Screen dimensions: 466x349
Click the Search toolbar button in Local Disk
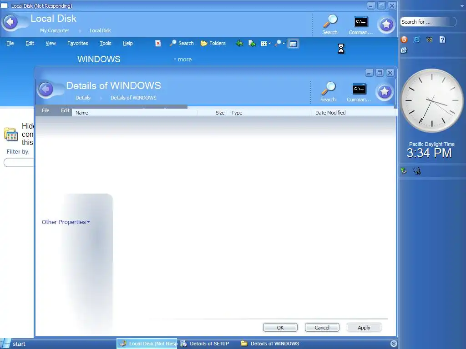click(182, 43)
